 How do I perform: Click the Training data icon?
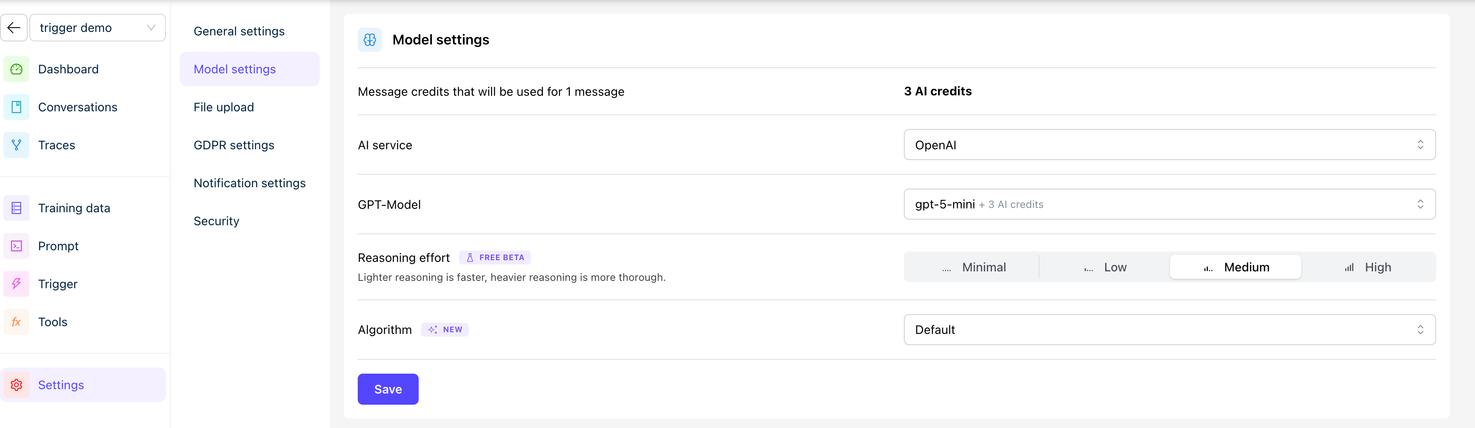[x=16, y=208]
